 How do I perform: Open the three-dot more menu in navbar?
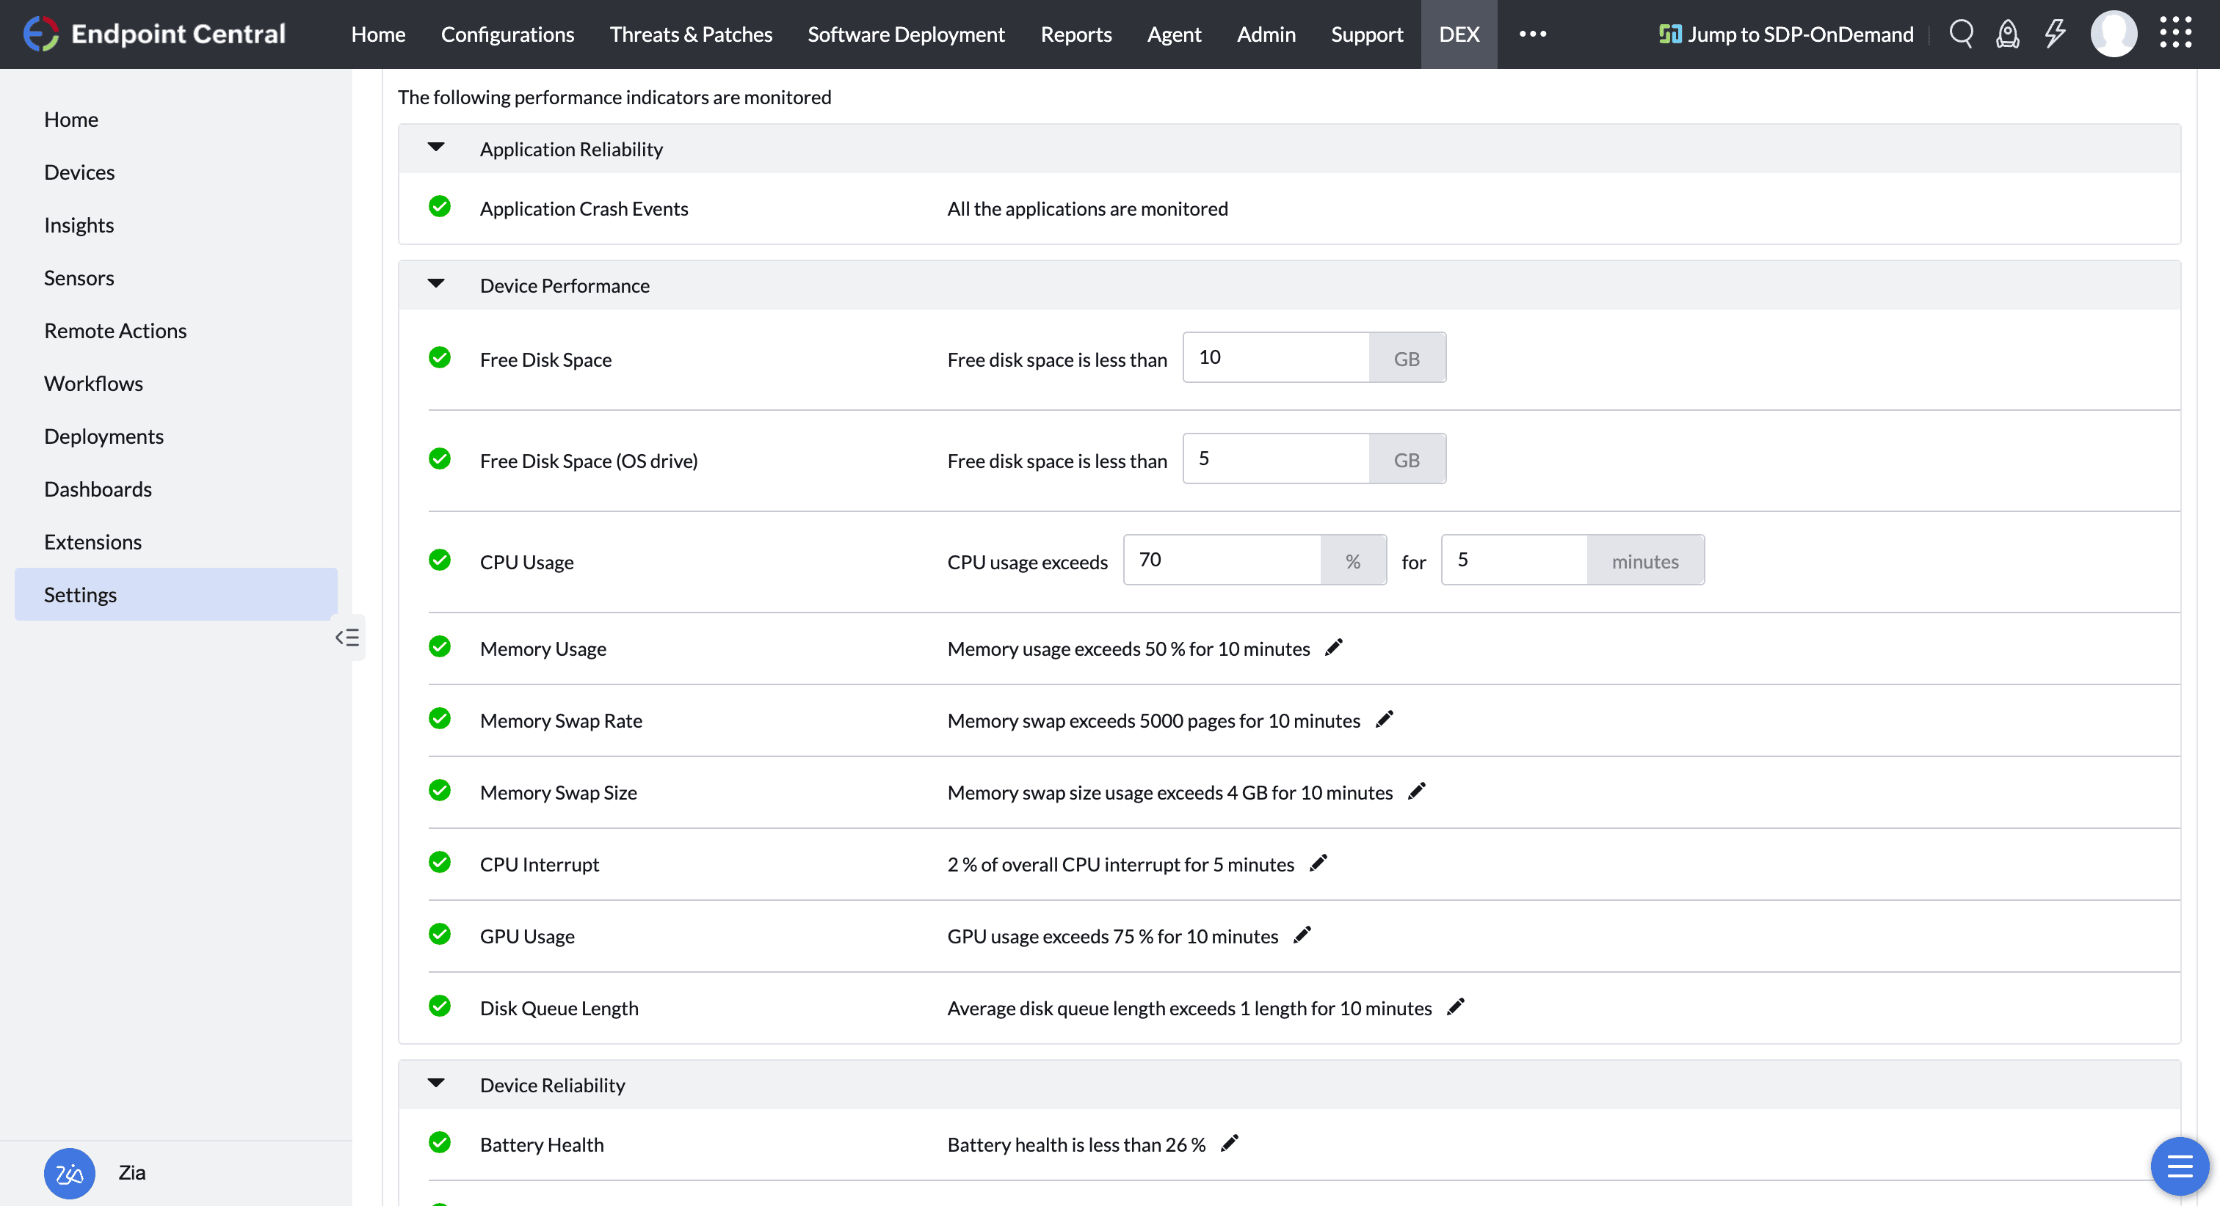coord(1532,34)
